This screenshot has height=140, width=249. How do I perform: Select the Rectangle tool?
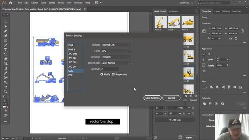click(5, 40)
